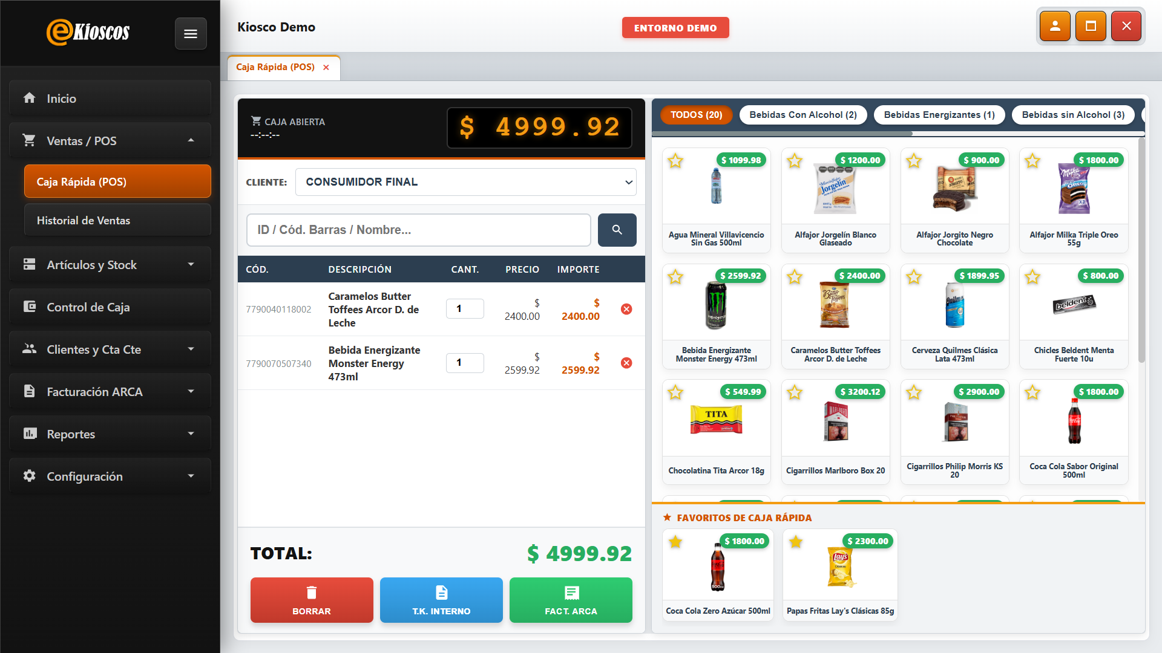Unfavorite Coca Cola Zero Azúcar 500ml

pos(675,542)
